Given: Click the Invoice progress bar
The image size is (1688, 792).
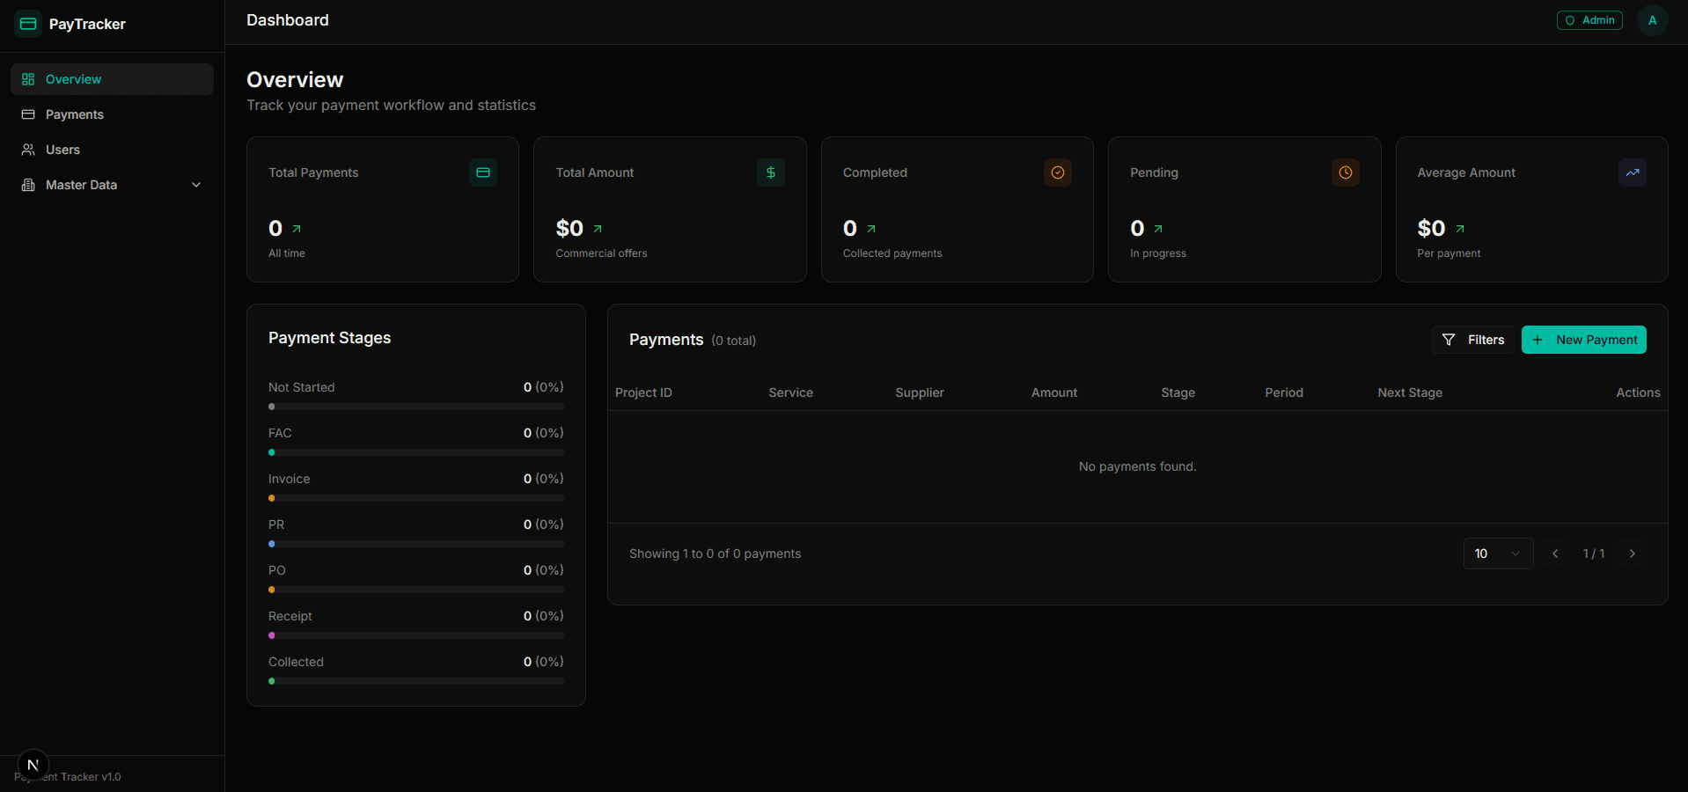Looking at the screenshot, I should pyautogui.click(x=416, y=498).
